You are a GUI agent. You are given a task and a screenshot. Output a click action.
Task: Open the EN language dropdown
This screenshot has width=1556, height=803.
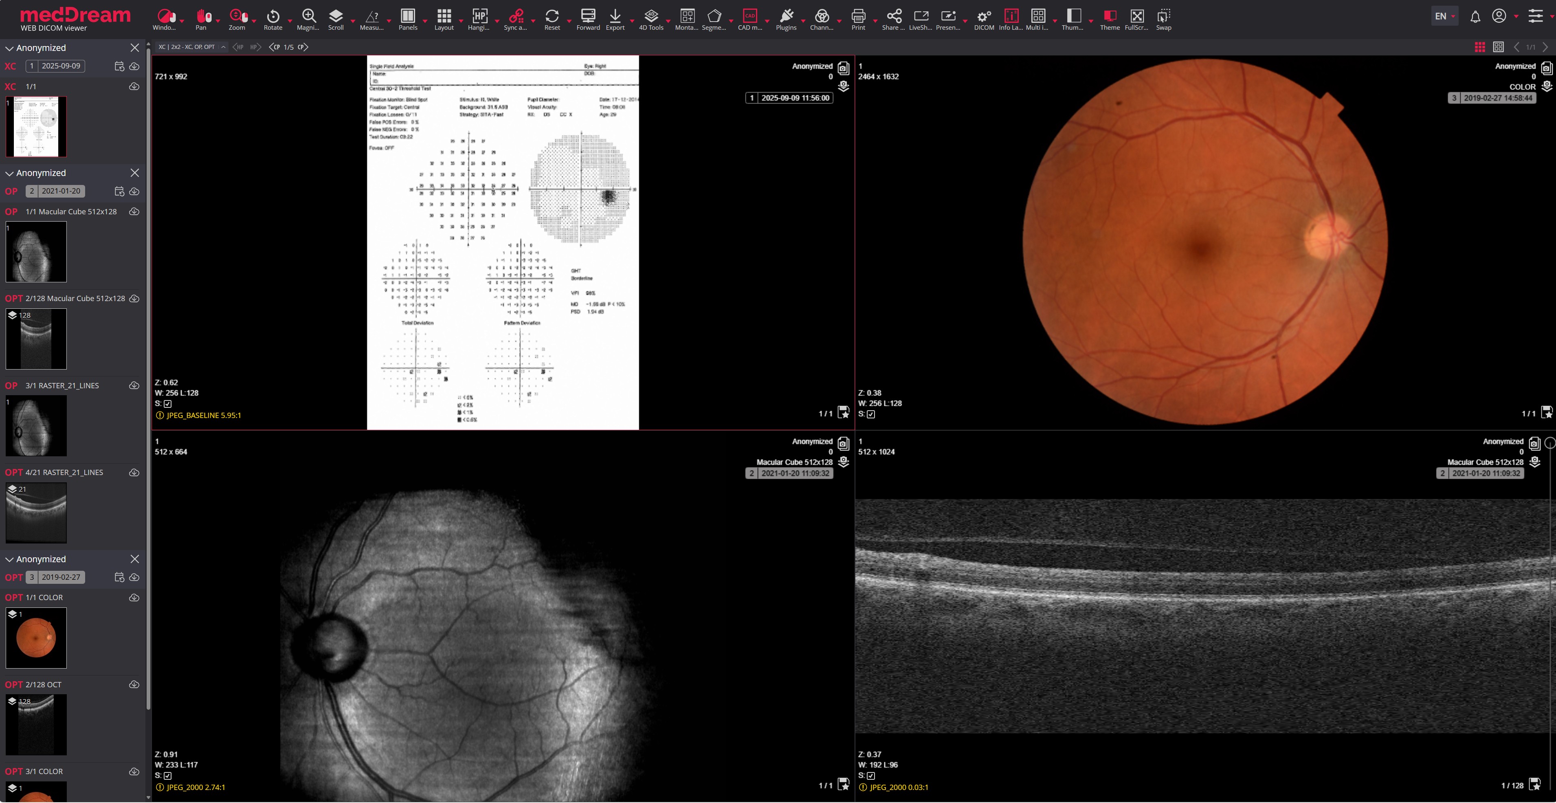click(x=1445, y=16)
